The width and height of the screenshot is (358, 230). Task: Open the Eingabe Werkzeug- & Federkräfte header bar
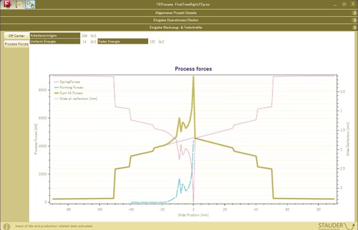click(x=179, y=27)
